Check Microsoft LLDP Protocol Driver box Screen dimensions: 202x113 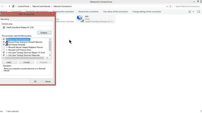pyautogui.click(x=4, y=50)
